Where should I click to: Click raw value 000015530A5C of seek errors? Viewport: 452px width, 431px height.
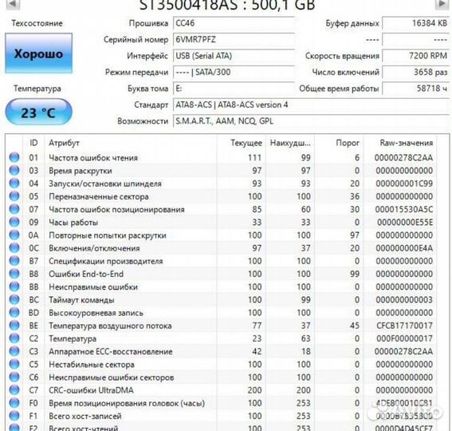pos(404,209)
